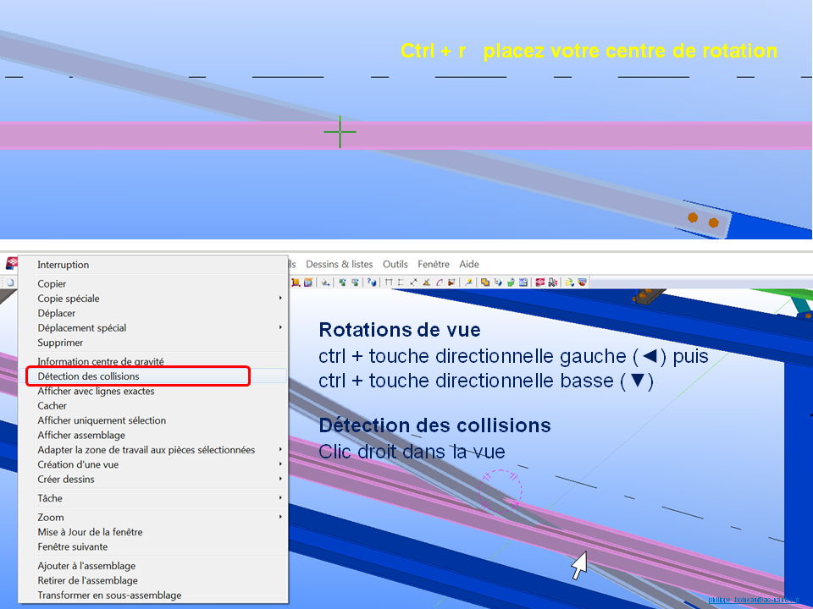Choose Information centre de gravité
Image resolution: width=813 pixels, height=609 pixels.
(153, 361)
